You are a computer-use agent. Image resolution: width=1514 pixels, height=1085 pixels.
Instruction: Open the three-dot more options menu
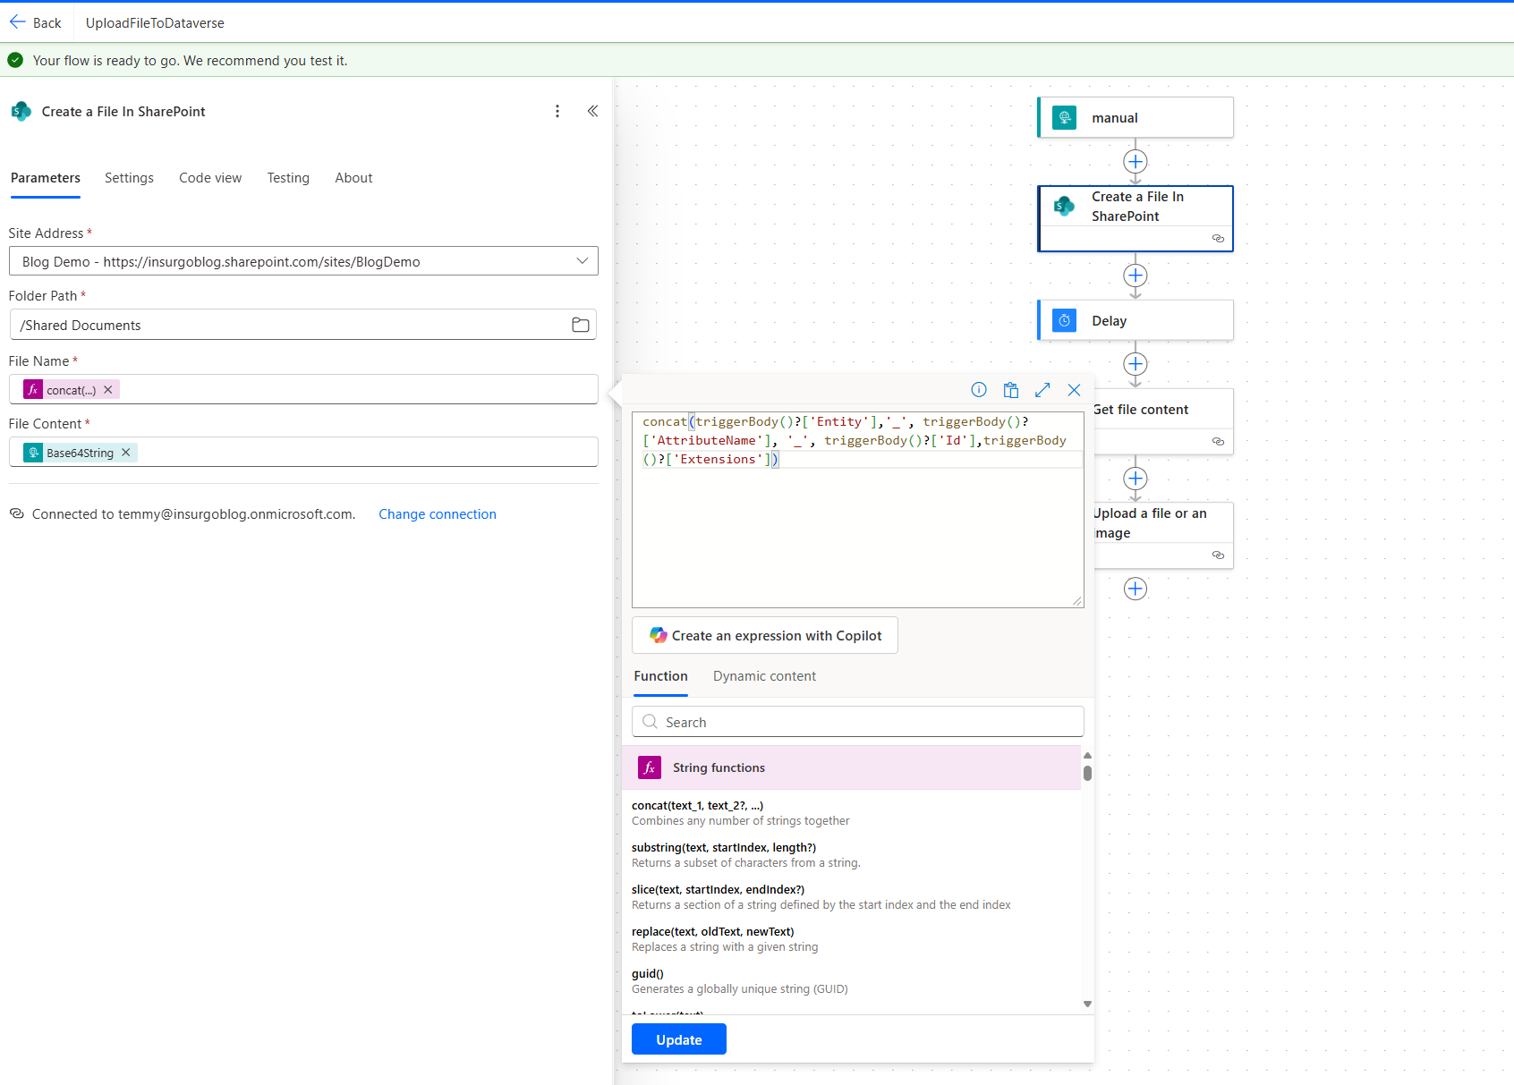pos(557,111)
